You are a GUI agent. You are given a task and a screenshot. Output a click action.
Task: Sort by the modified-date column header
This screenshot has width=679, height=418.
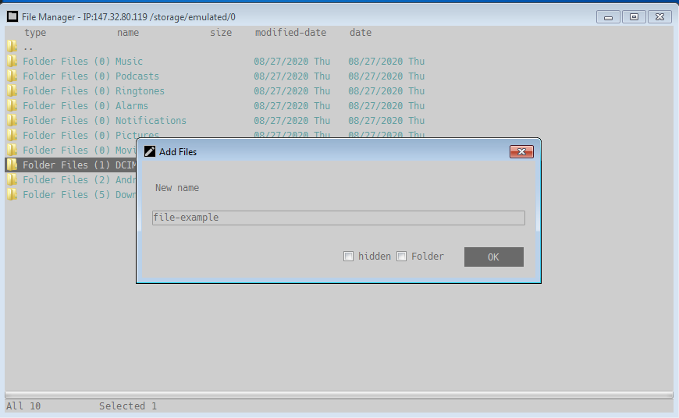pyautogui.click(x=290, y=33)
